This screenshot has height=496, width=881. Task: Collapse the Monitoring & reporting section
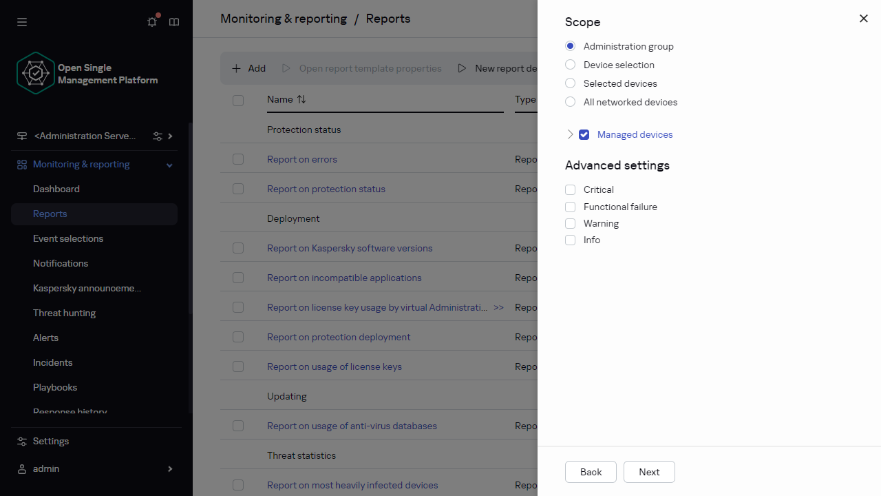pos(169,164)
